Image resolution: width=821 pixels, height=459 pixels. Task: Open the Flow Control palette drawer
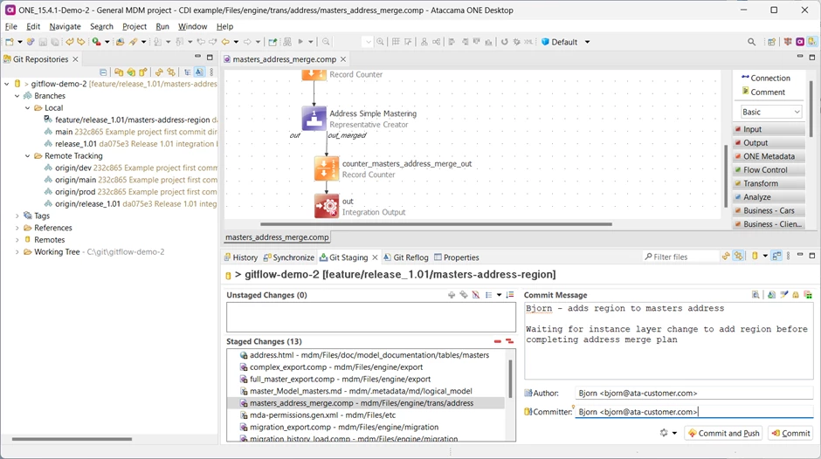tap(769, 170)
